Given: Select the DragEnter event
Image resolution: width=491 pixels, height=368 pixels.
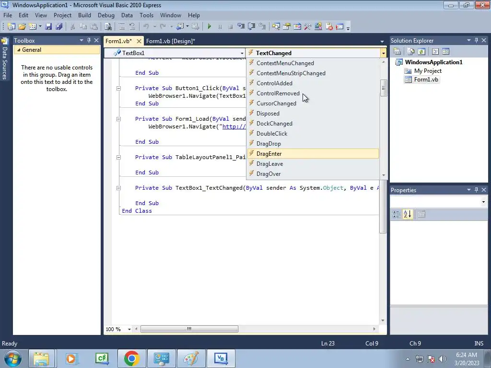Looking at the screenshot, I should point(313,154).
